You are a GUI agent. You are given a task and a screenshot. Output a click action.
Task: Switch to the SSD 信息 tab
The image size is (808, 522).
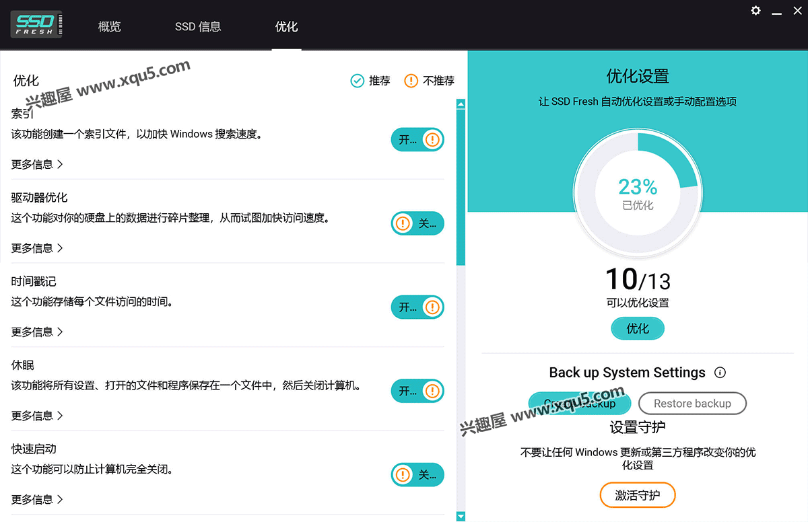pos(198,27)
